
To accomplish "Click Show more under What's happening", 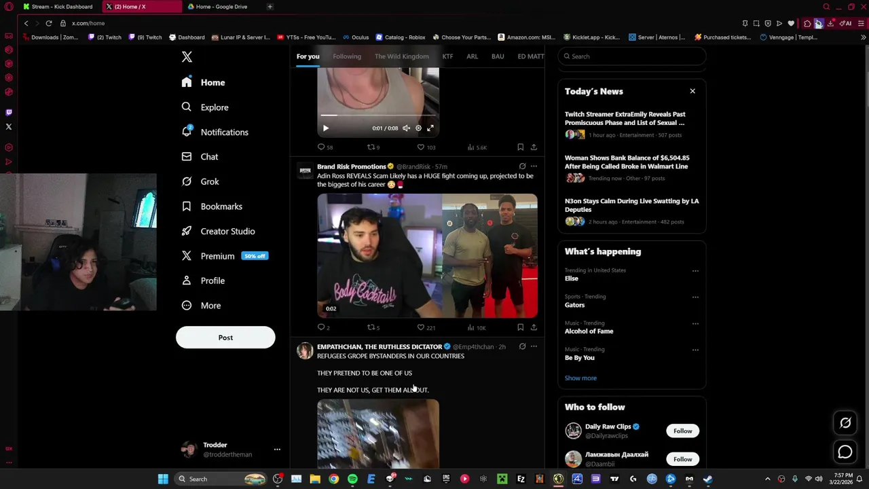I will (x=580, y=378).
